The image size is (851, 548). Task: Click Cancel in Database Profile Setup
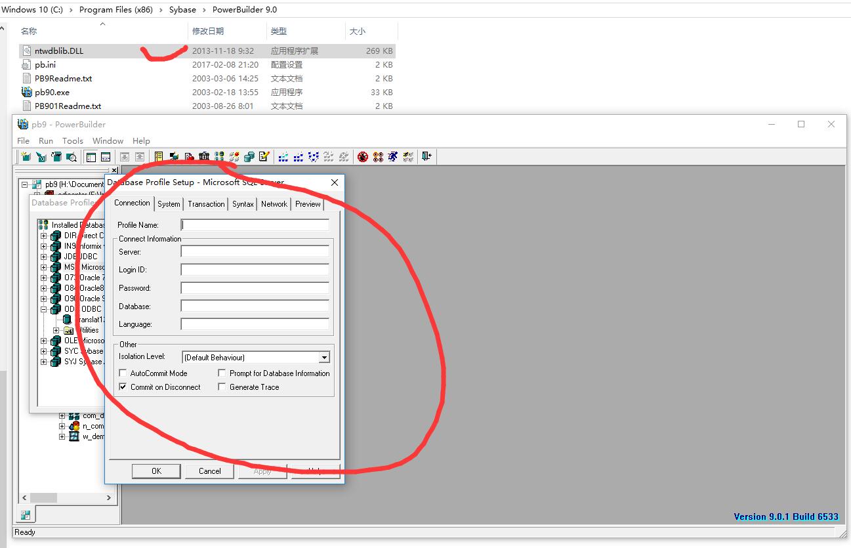pos(210,471)
